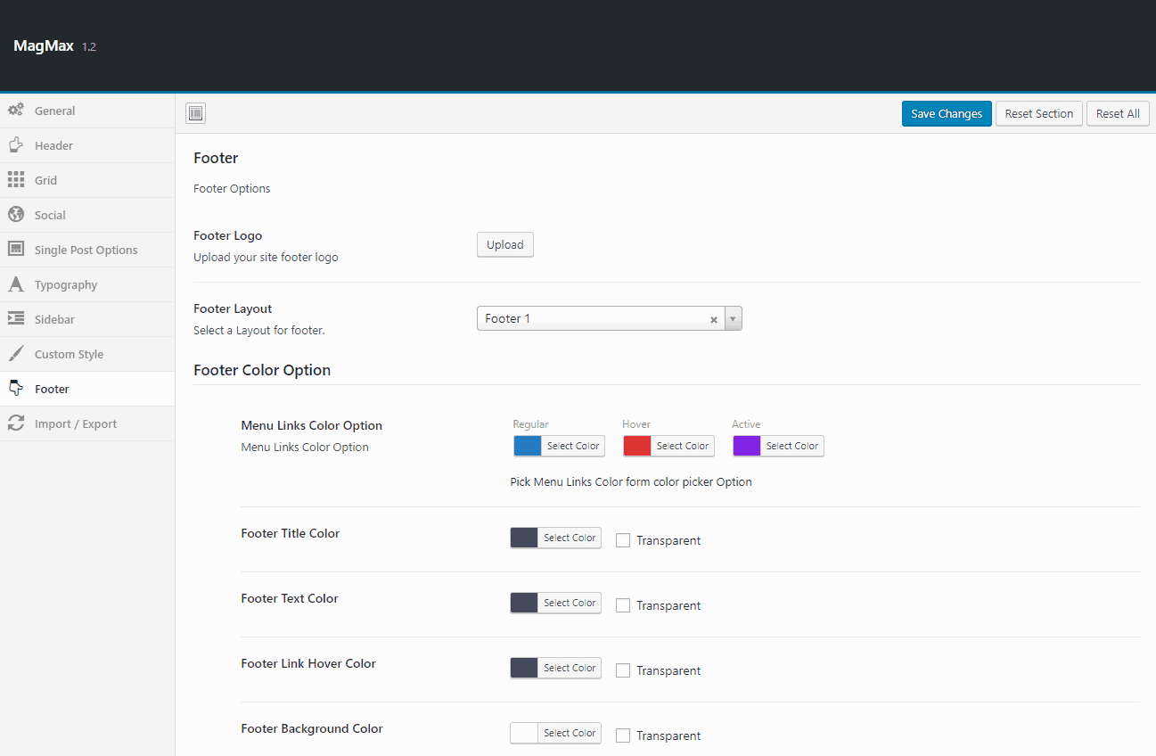Image resolution: width=1156 pixels, height=756 pixels.
Task: Click the Typography letter icon
Action: coord(16,284)
